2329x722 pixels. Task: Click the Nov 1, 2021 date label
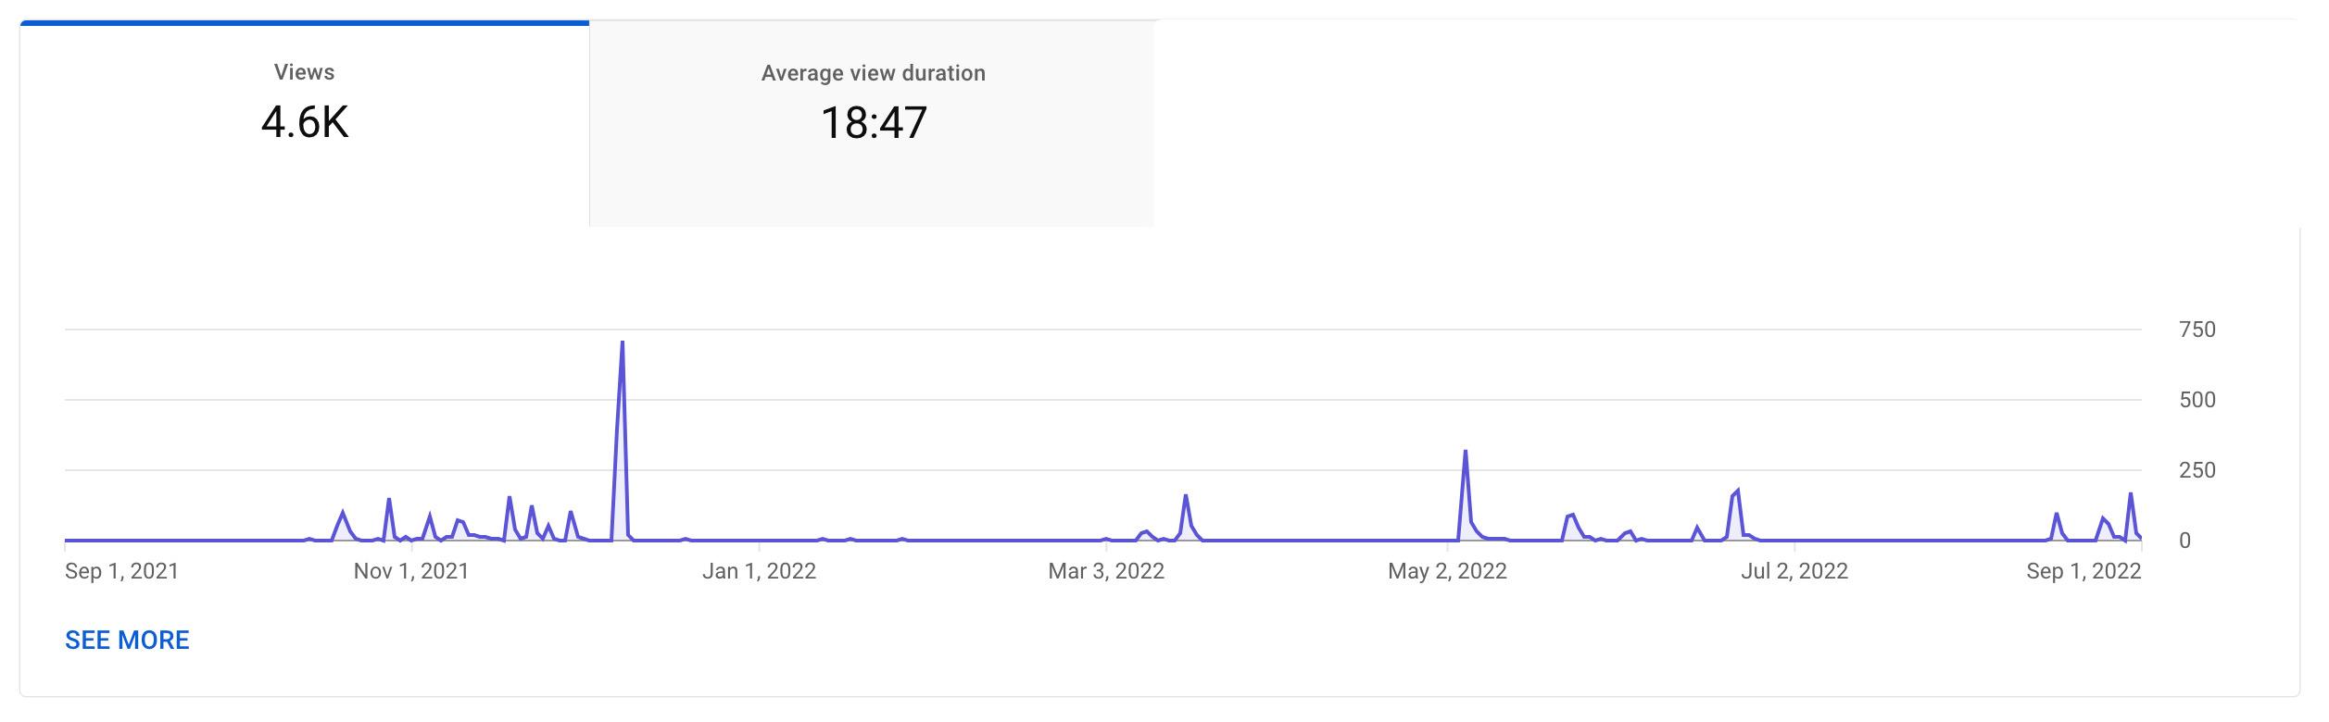point(411,571)
